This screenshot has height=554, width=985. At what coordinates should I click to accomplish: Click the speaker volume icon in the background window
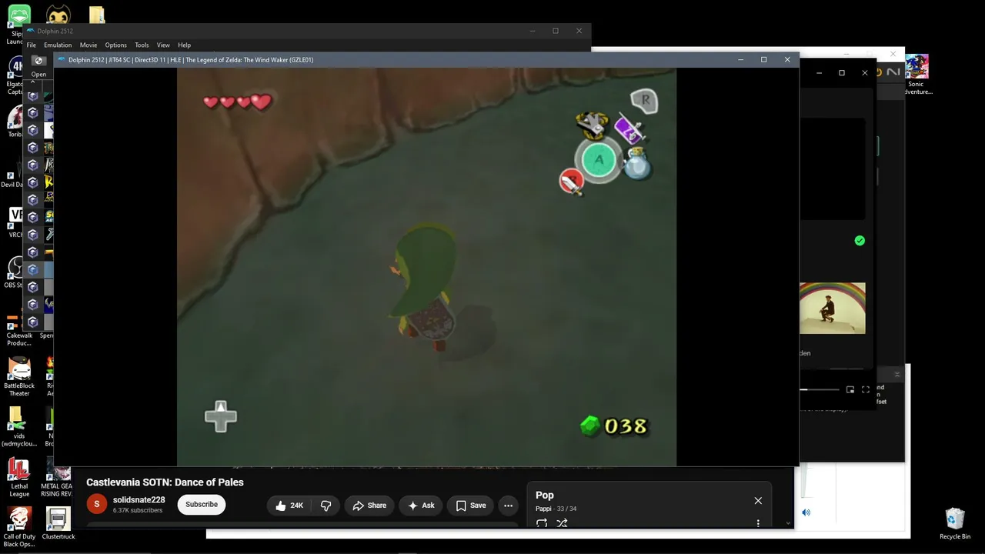point(806,512)
